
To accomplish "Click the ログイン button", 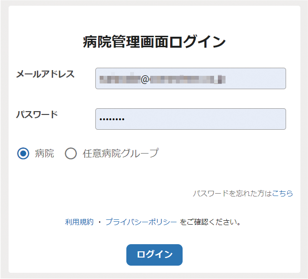I will click(154, 255).
